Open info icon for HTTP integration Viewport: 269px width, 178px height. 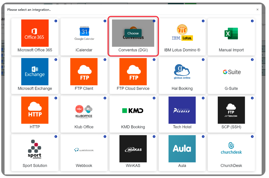tap(56, 98)
